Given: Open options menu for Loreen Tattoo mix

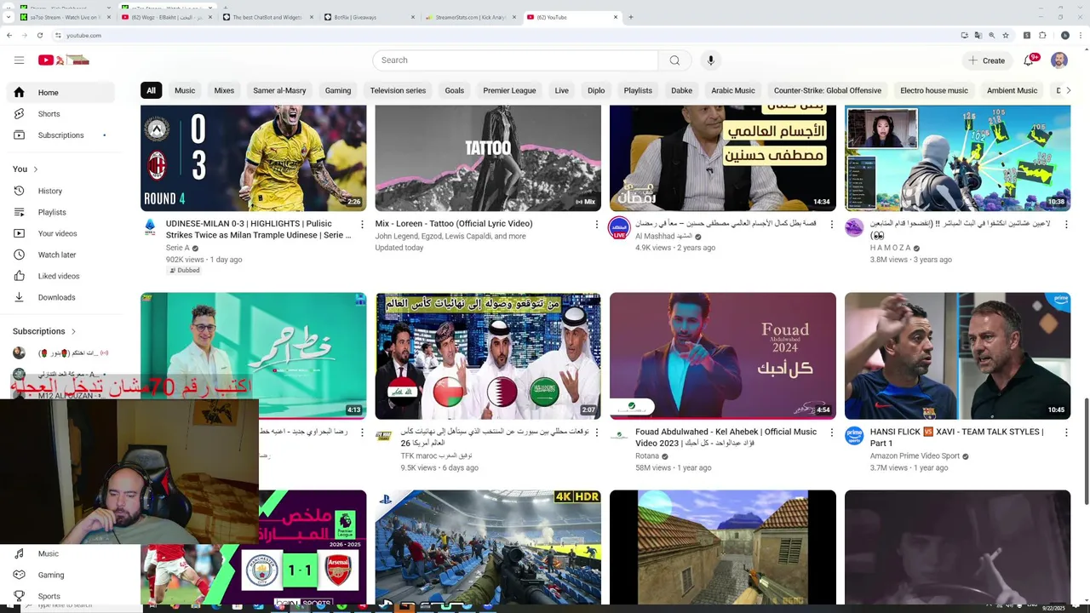Looking at the screenshot, I should [x=596, y=225].
